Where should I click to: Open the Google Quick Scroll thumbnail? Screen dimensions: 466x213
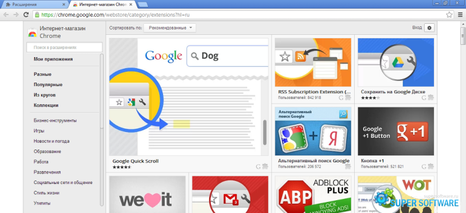(189, 97)
